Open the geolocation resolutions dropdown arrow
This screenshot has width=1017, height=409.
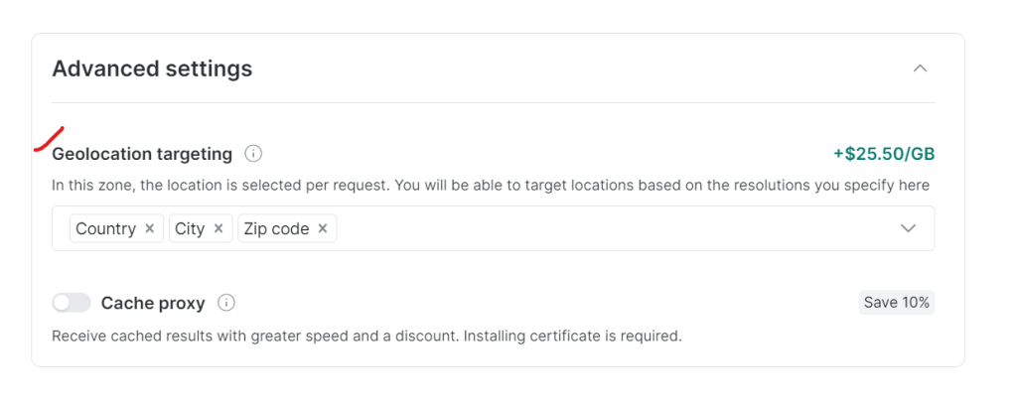point(907,228)
